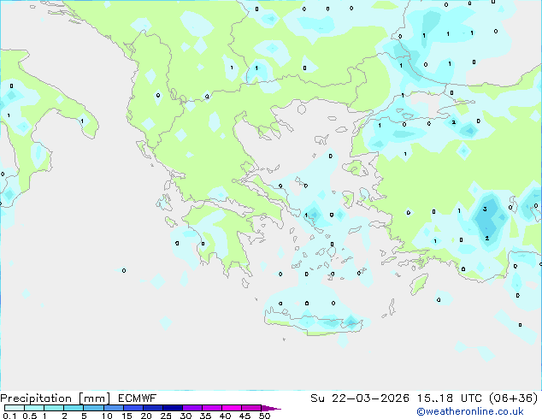
Task: Select the 0.1–0.5 mm legend swatch
Action: (15, 408)
